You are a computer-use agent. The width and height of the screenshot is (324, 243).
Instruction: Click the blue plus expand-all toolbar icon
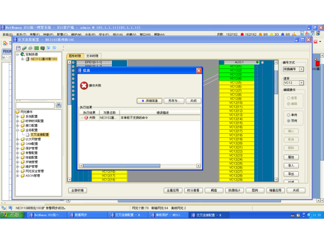[48, 48]
